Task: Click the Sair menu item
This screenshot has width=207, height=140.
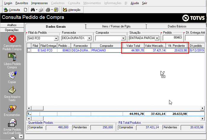Action: coord(145,3)
